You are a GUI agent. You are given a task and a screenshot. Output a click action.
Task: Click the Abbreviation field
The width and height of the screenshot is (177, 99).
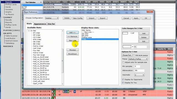point(139,70)
